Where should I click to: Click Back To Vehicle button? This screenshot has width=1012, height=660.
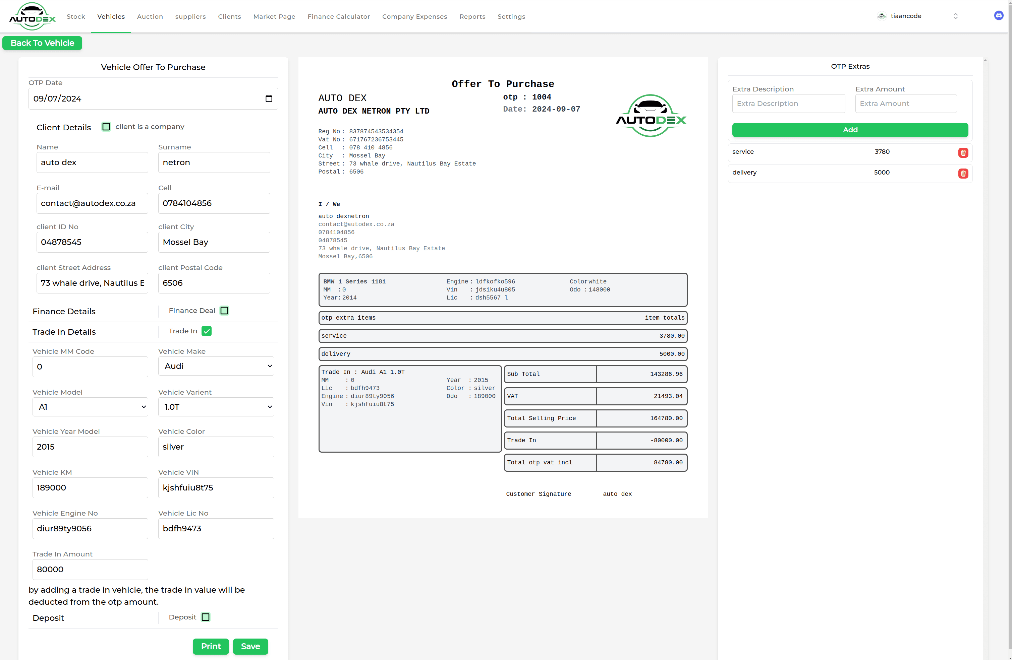pos(43,43)
